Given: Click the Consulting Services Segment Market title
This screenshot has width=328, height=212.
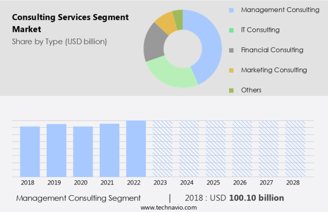Looking at the screenshot, I should [70, 23].
